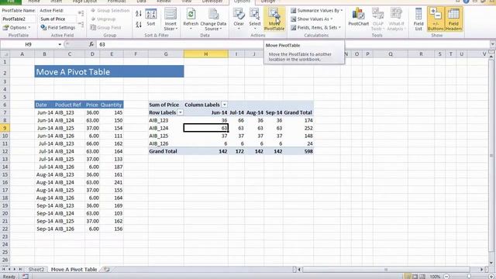Switch to Normal view in the status bar
496x279 pixels.
(x=408, y=277)
